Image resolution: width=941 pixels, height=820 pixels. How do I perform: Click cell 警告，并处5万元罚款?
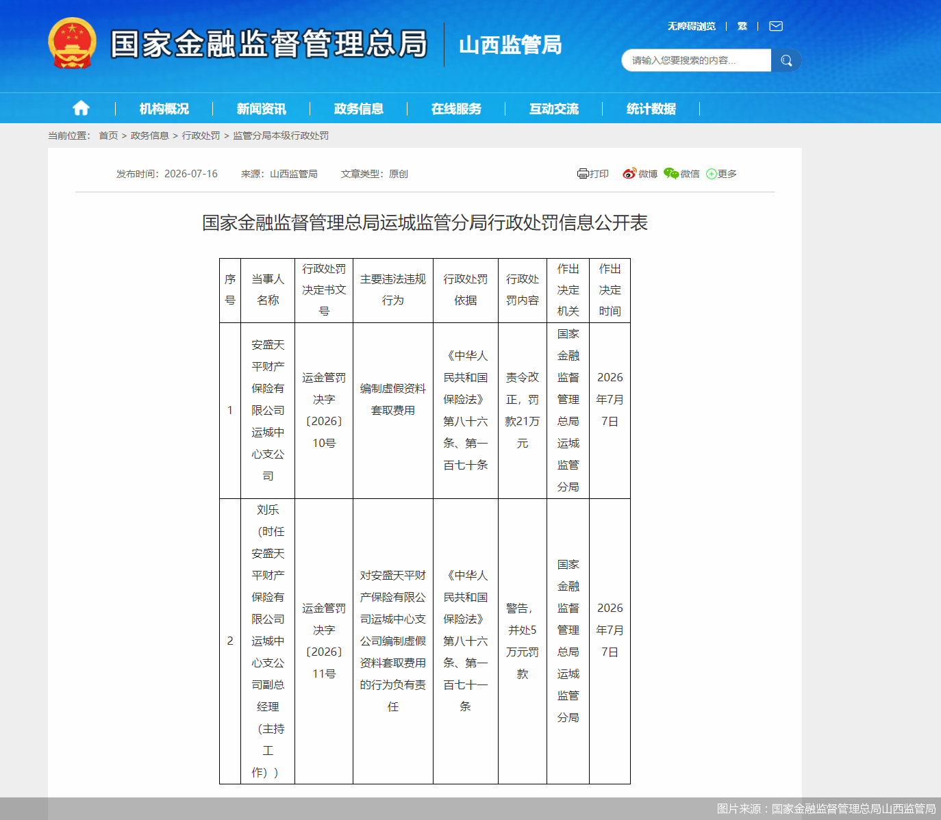coord(523,641)
